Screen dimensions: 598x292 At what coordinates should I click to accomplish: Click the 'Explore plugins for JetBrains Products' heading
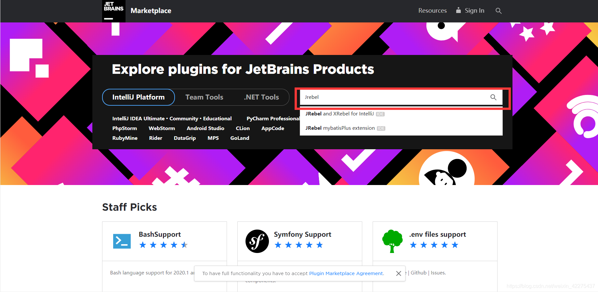click(243, 69)
